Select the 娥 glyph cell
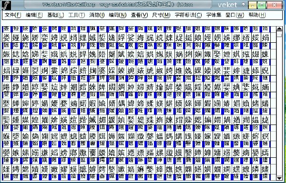The image size is (286, 183). [x=54, y=54]
